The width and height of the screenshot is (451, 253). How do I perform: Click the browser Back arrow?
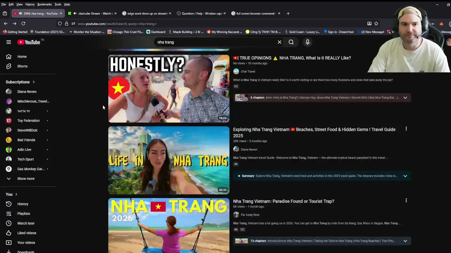6,24
